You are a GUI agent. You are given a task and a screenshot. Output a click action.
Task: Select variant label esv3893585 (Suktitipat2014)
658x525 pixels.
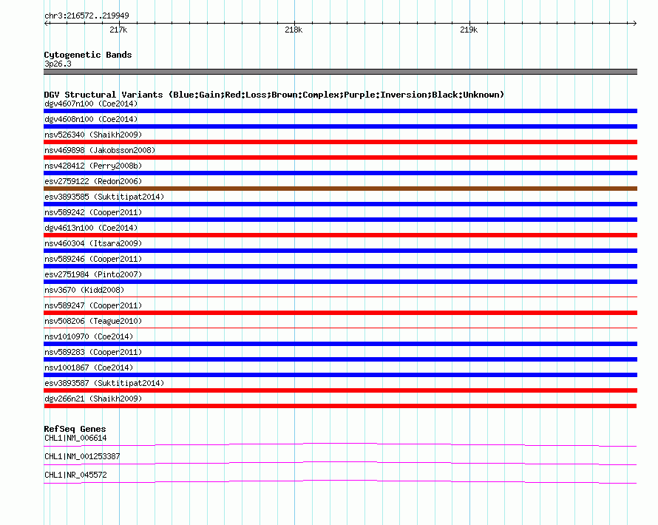(x=104, y=197)
